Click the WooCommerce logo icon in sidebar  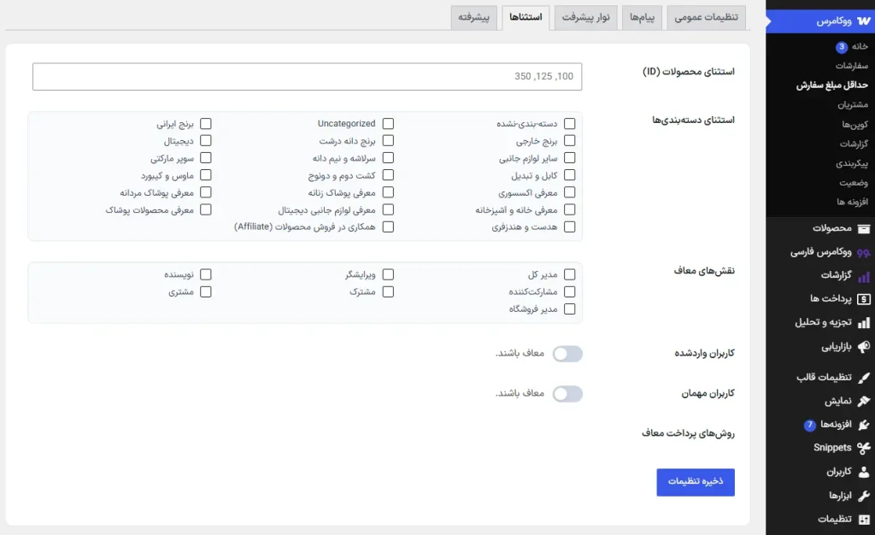point(863,21)
